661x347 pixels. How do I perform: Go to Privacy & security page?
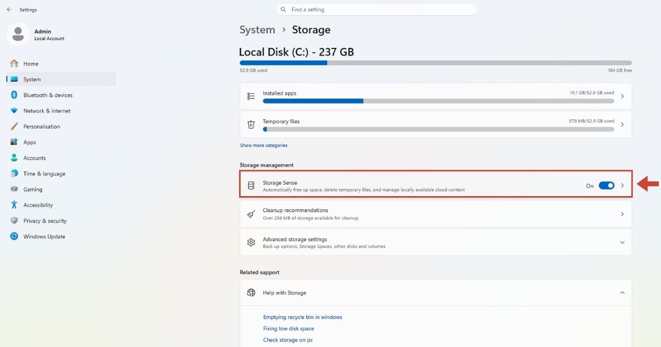pos(61,220)
